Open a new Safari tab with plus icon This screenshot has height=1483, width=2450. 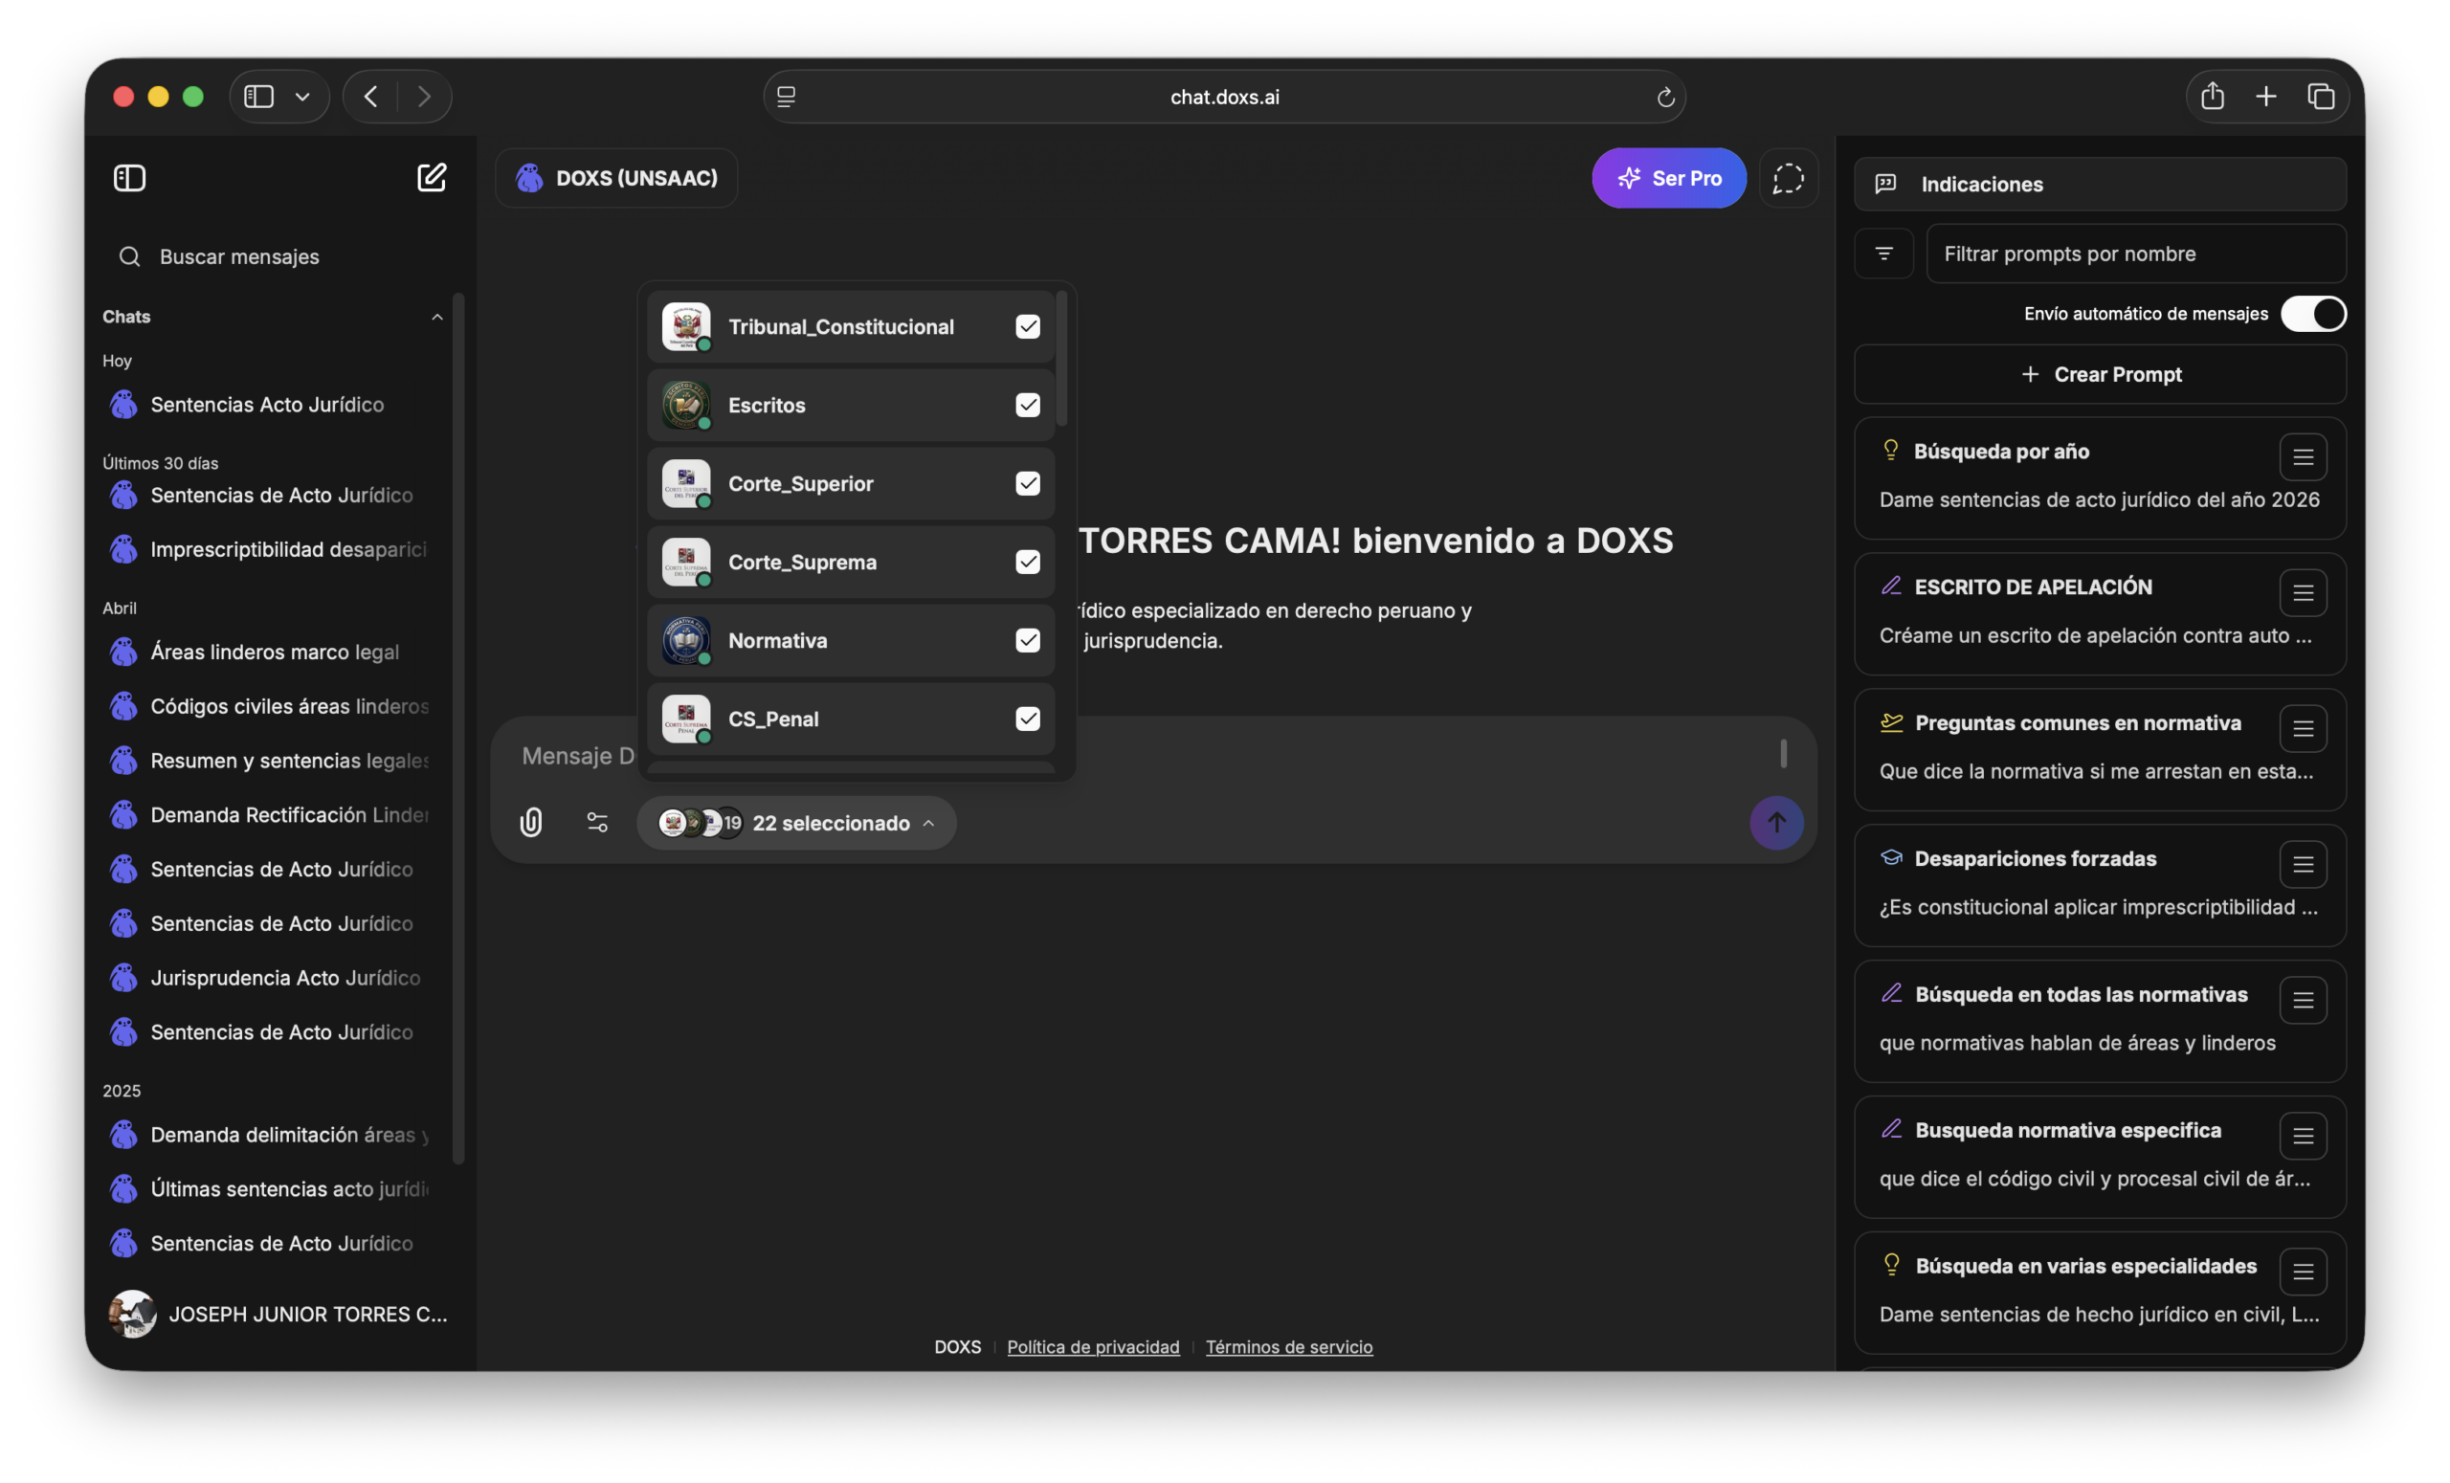click(x=2266, y=97)
